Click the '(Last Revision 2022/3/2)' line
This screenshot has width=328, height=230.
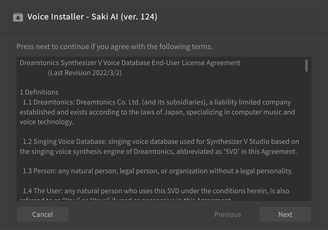[x=84, y=73]
